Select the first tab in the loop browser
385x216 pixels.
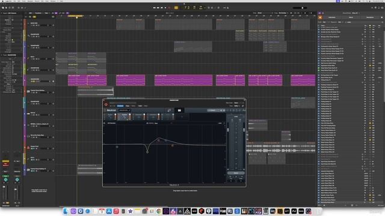(332, 17)
